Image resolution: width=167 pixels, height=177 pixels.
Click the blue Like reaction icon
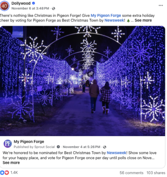coord(2,172)
